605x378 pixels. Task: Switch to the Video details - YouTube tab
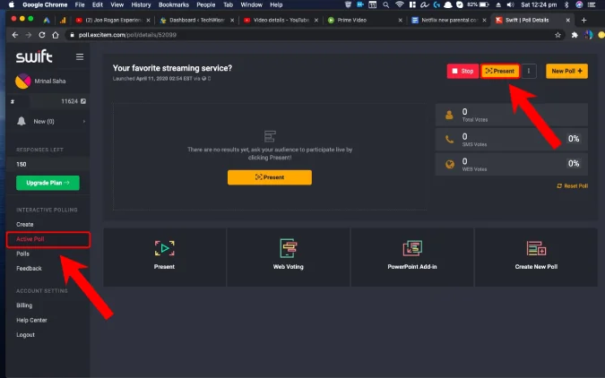point(281,20)
